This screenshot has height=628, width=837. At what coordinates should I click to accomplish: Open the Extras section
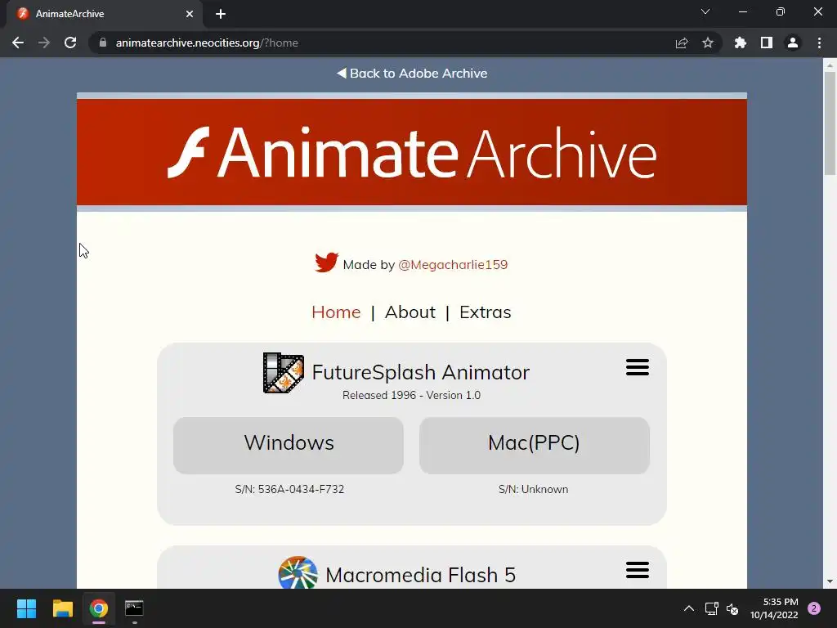(x=486, y=312)
